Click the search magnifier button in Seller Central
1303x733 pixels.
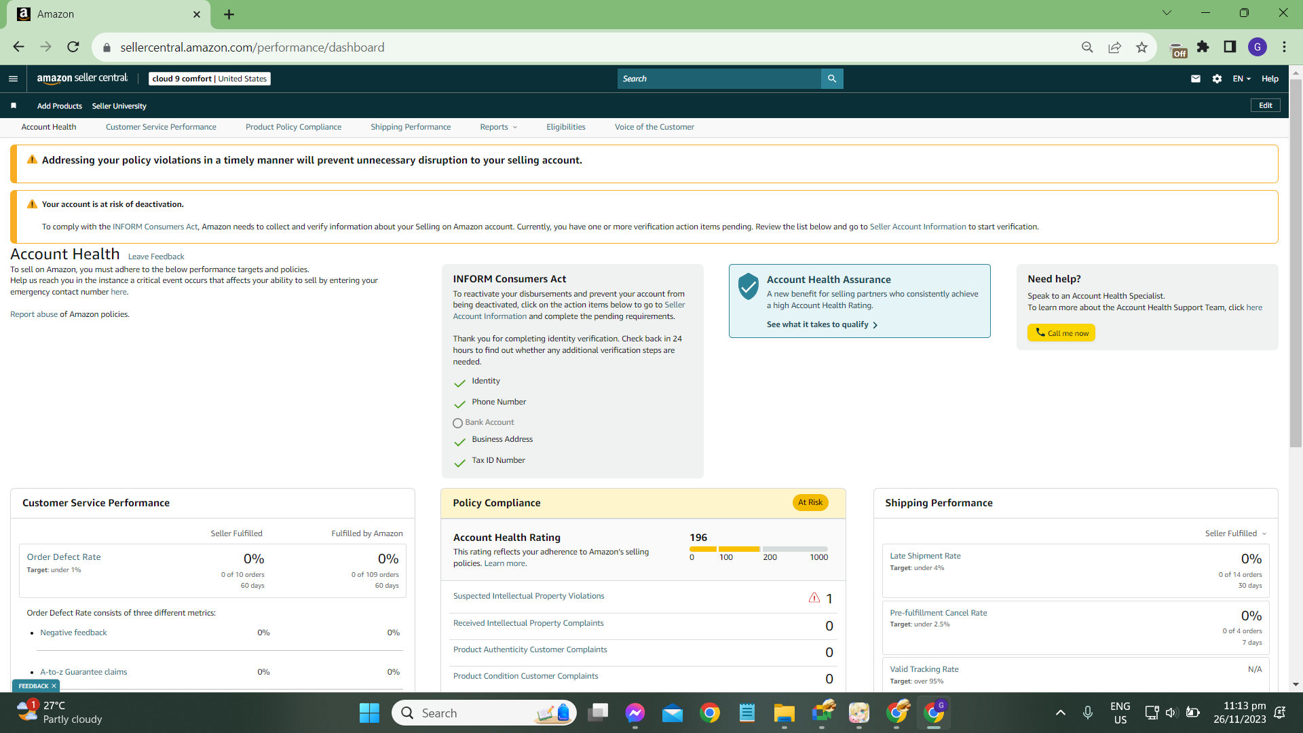point(832,79)
